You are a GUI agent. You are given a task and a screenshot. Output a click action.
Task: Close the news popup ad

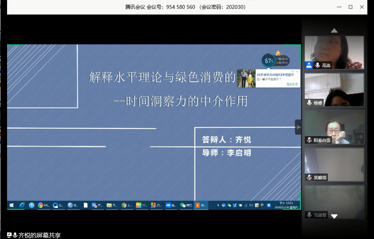(297, 71)
